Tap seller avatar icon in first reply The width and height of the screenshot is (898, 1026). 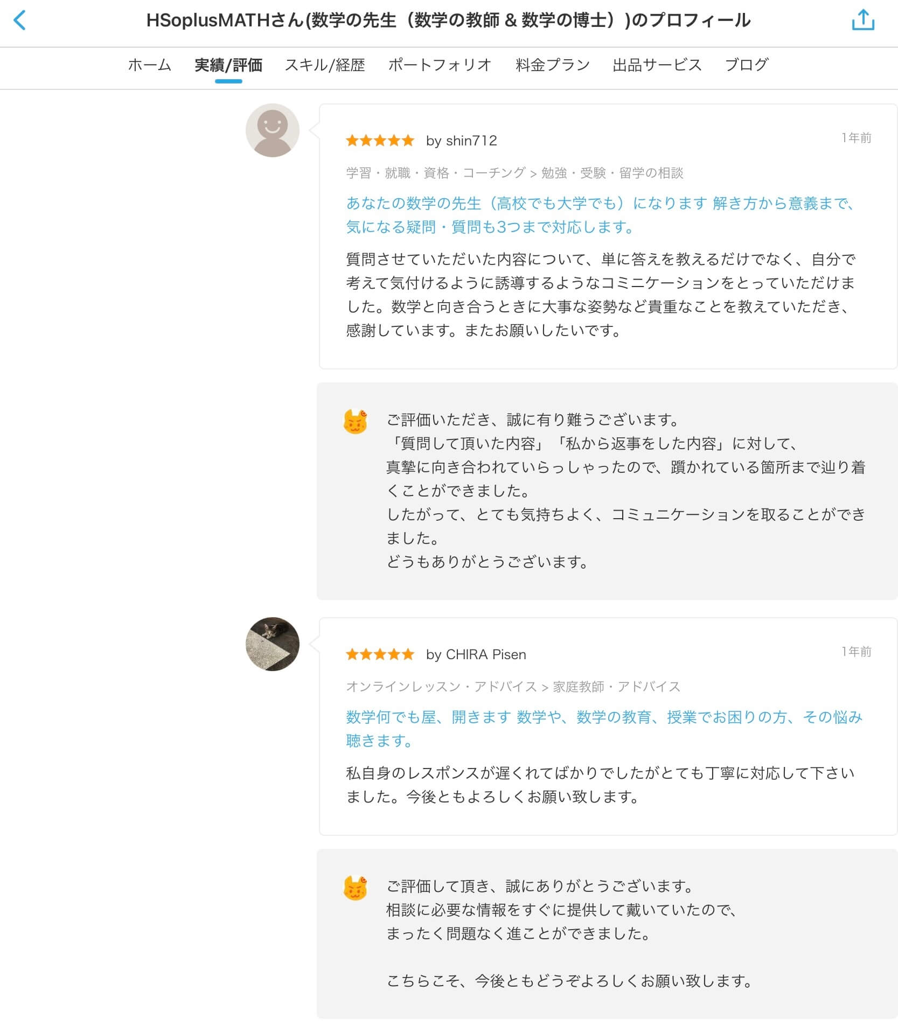coord(355,422)
